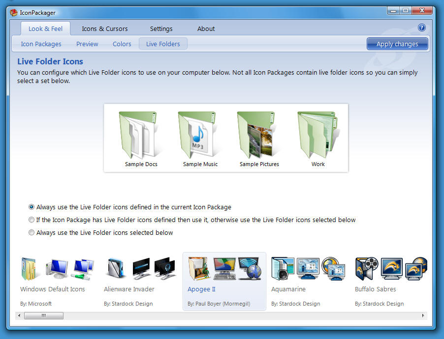Select the Aquamarine package name
Viewport: 444px width, 339px height.
tap(288, 289)
